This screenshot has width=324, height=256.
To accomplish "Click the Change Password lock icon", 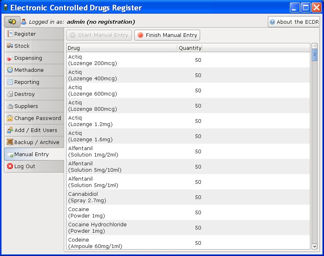I will (x=10, y=118).
